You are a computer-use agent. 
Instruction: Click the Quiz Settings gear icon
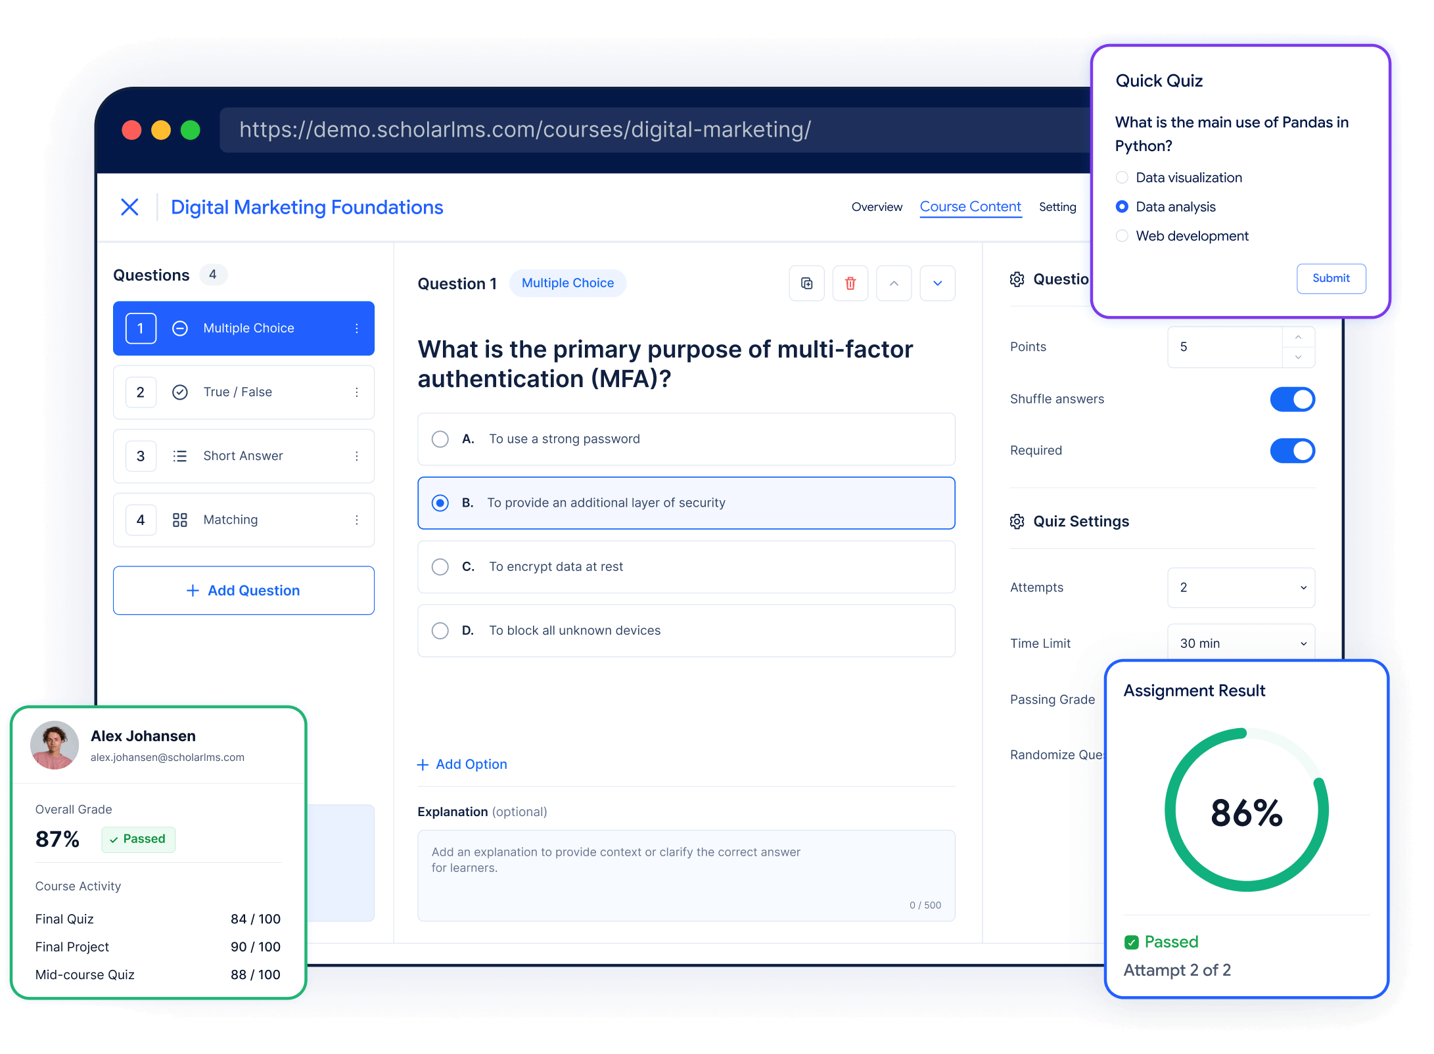tap(1017, 522)
